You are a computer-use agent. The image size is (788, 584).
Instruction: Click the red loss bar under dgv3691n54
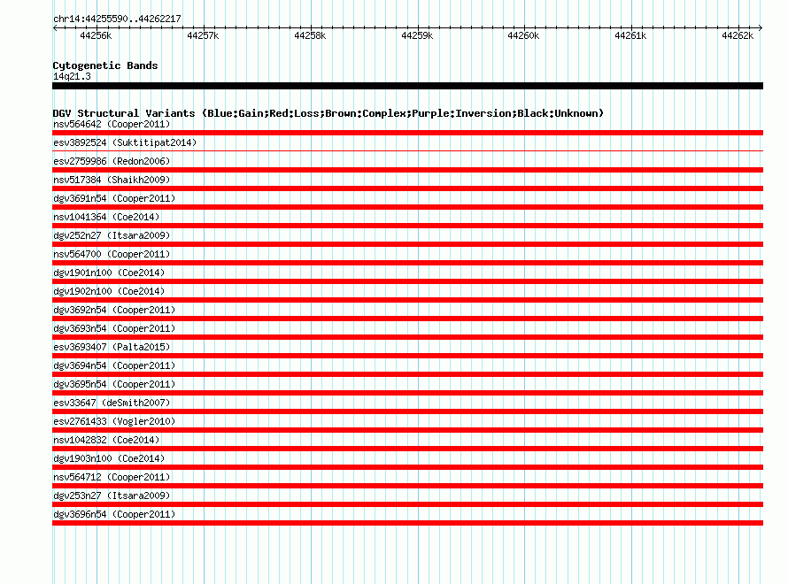pyautogui.click(x=407, y=207)
